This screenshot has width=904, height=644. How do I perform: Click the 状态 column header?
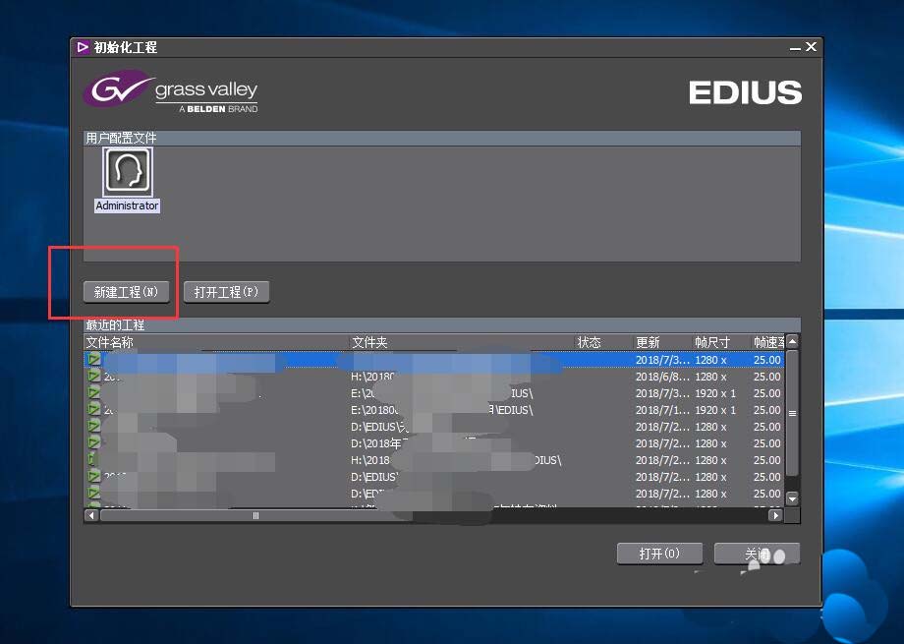pos(604,342)
